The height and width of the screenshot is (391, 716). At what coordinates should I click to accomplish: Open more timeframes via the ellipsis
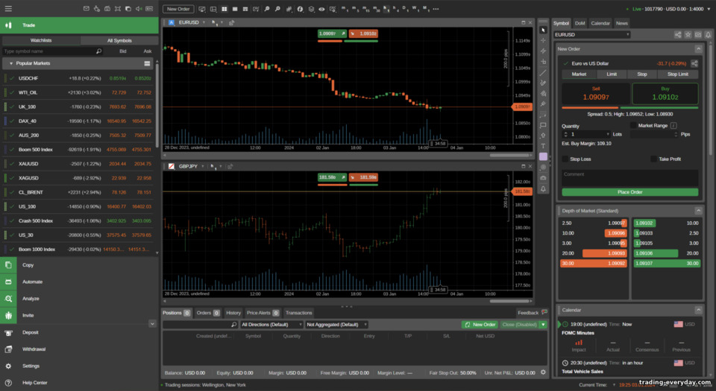pyautogui.click(x=436, y=9)
